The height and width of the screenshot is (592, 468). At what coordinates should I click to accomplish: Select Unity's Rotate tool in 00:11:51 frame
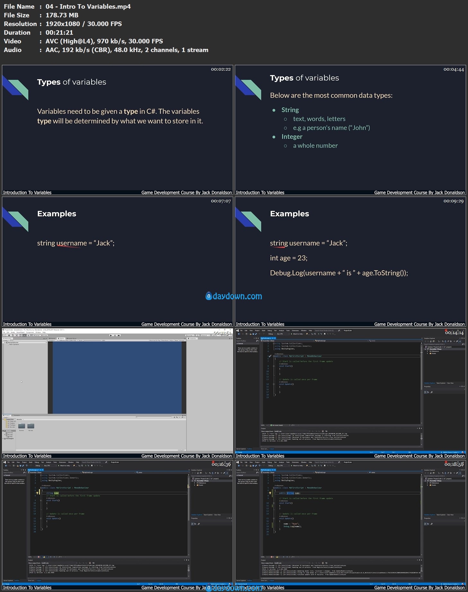point(13,335)
